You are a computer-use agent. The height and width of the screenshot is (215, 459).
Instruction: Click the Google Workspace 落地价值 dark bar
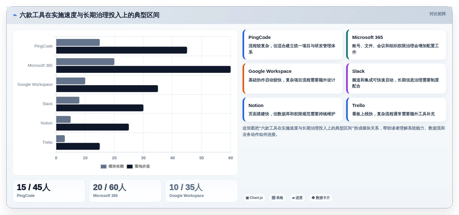107,89
